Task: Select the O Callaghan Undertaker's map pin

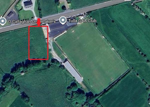Action: [x=2, y=21]
